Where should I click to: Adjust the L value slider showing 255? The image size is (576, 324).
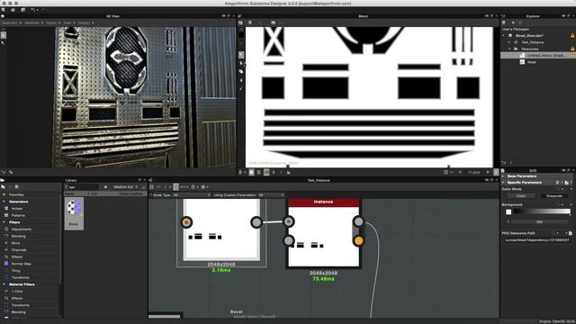point(539,222)
